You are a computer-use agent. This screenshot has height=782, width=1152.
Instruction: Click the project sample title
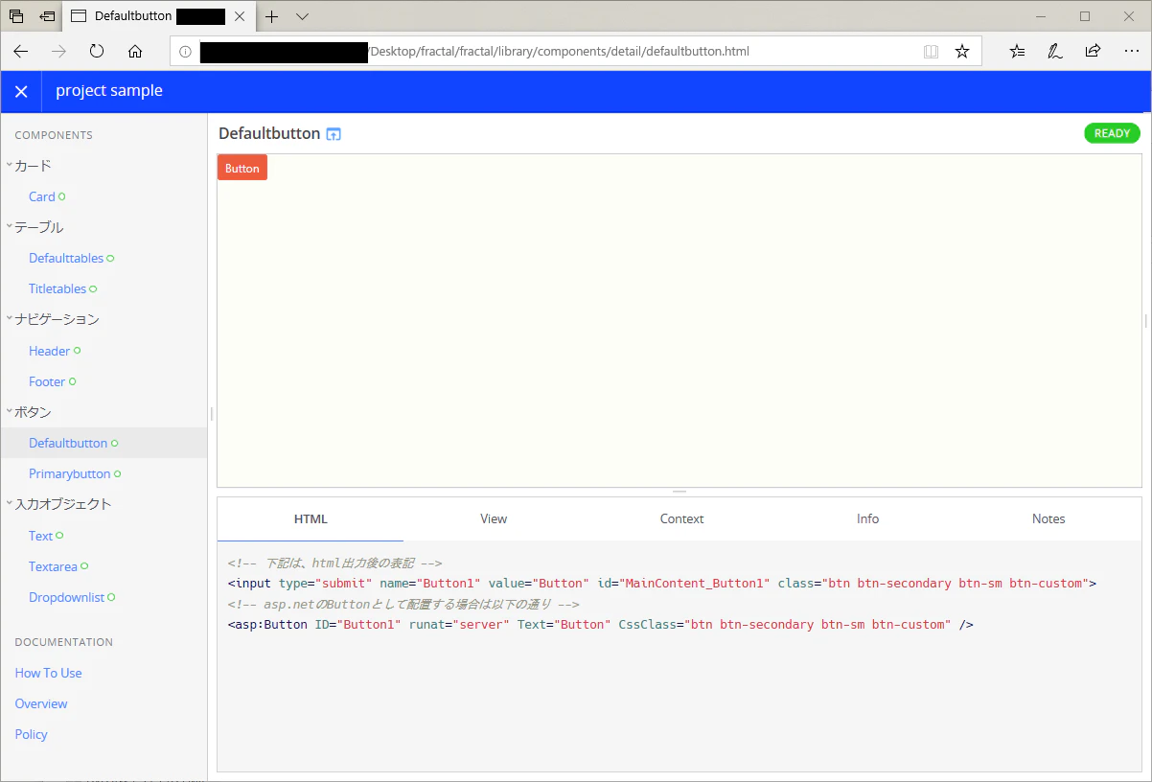109,91
